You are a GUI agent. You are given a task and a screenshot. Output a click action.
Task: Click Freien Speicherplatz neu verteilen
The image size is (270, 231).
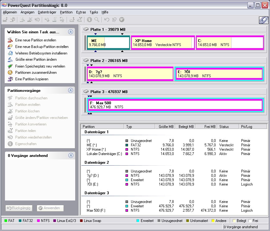point(40,66)
